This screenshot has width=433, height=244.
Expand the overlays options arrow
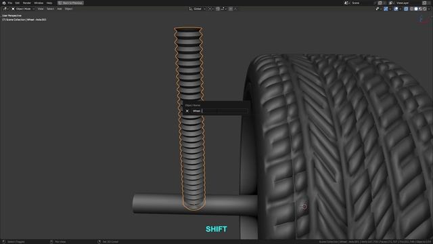point(400,9)
